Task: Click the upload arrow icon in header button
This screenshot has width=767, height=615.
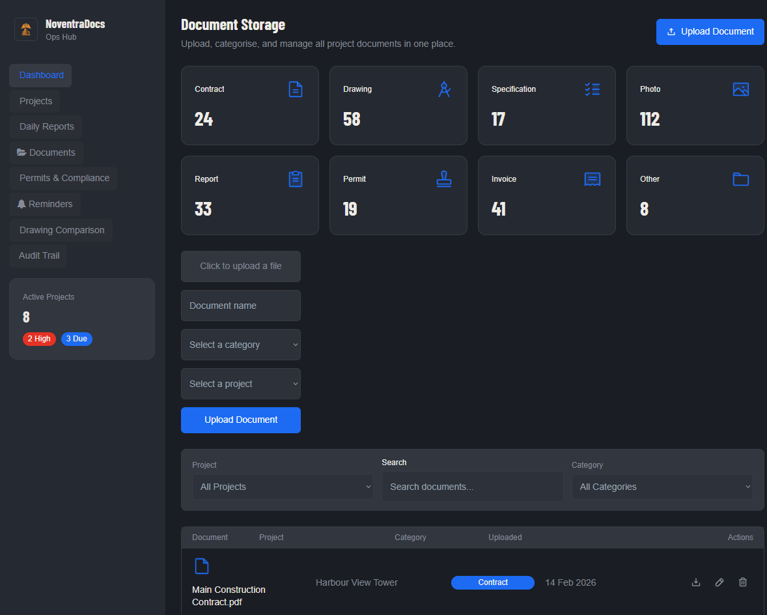Action: point(671,32)
